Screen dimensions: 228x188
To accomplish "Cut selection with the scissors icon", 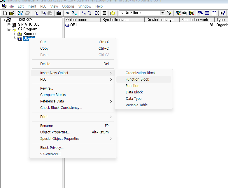I will (36, 13).
